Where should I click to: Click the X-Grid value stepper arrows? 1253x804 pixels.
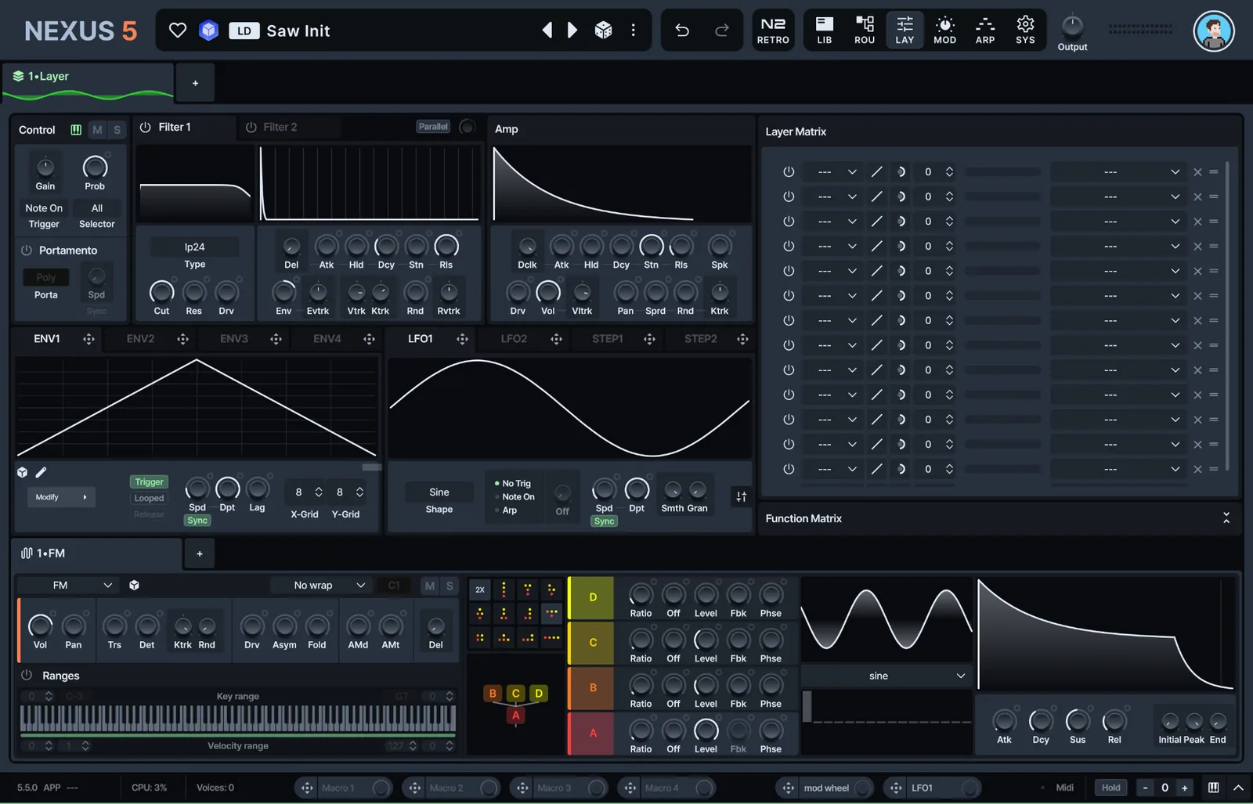coord(319,492)
